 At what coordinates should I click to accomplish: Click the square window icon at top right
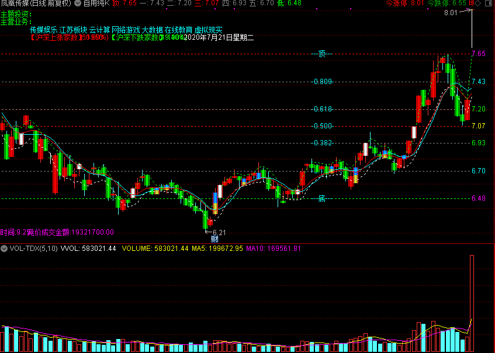click(x=488, y=3)
